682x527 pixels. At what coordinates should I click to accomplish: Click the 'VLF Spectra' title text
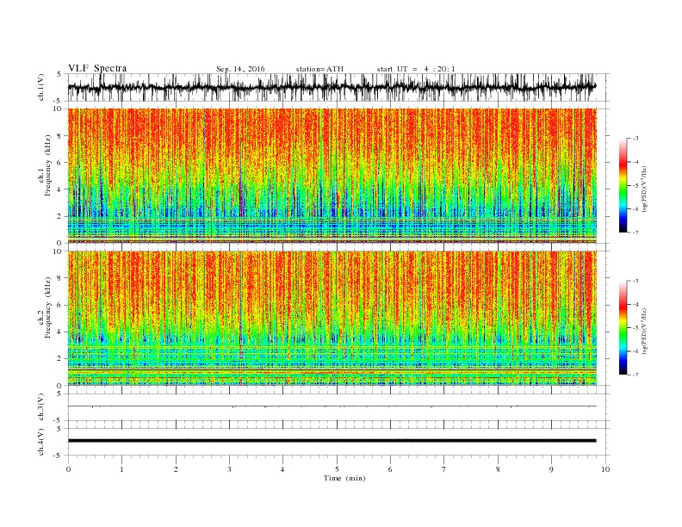click(x=97, y=68)
